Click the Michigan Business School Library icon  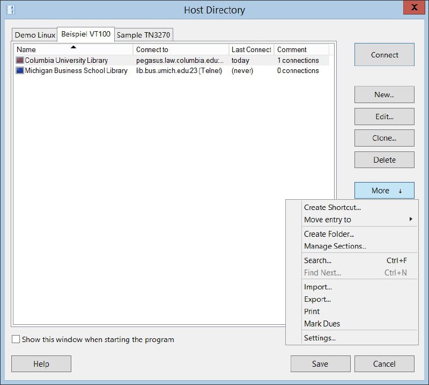(20, 71)
